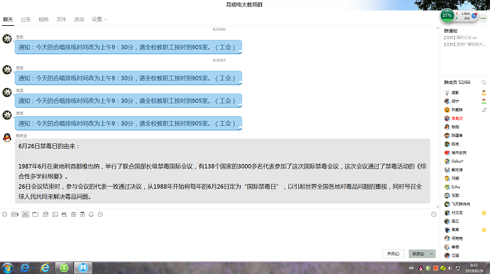
Task: Open message history via the clock icon
Action: [434, 215]
